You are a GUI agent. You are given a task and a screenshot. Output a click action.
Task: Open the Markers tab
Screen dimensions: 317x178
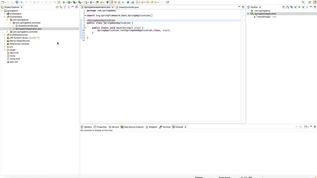tap(86, 127)
